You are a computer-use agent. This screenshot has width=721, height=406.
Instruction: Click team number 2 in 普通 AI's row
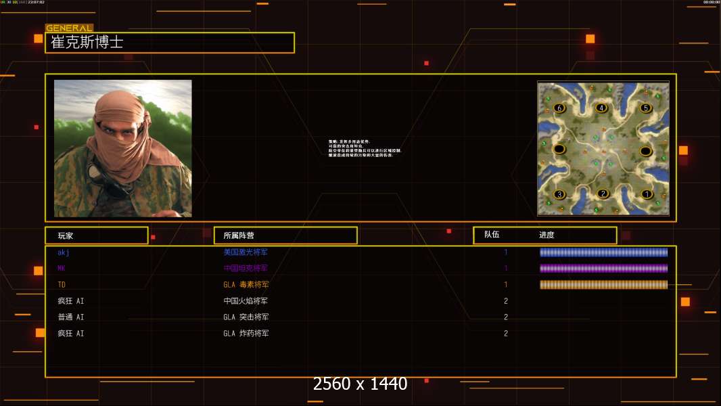click(506, 317)
